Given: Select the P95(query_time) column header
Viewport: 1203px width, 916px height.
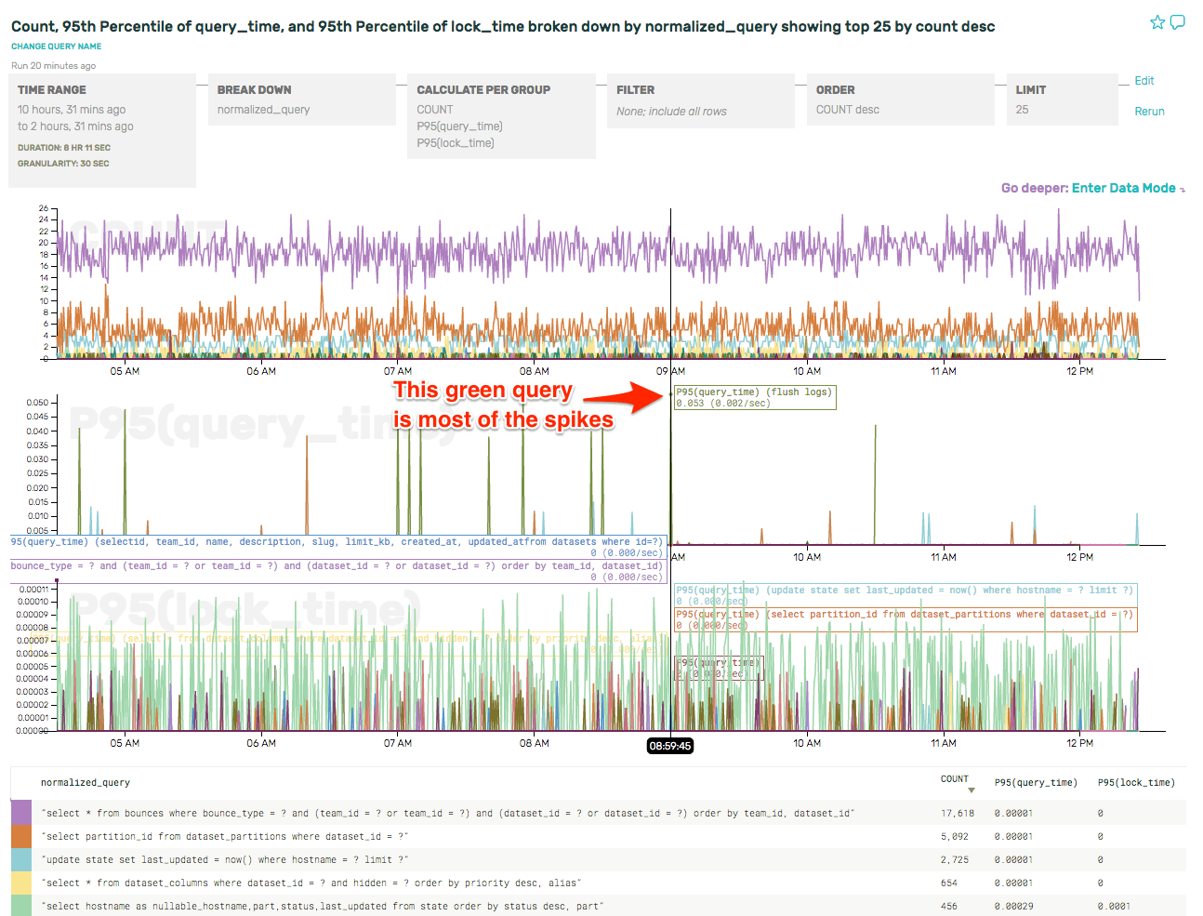Looking at the screenshot, I should [1038, 782].
